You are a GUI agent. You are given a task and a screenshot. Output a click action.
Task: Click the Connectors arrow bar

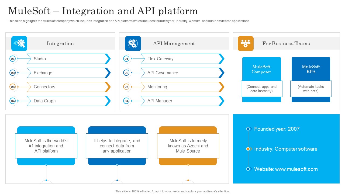tap(69, 87)
